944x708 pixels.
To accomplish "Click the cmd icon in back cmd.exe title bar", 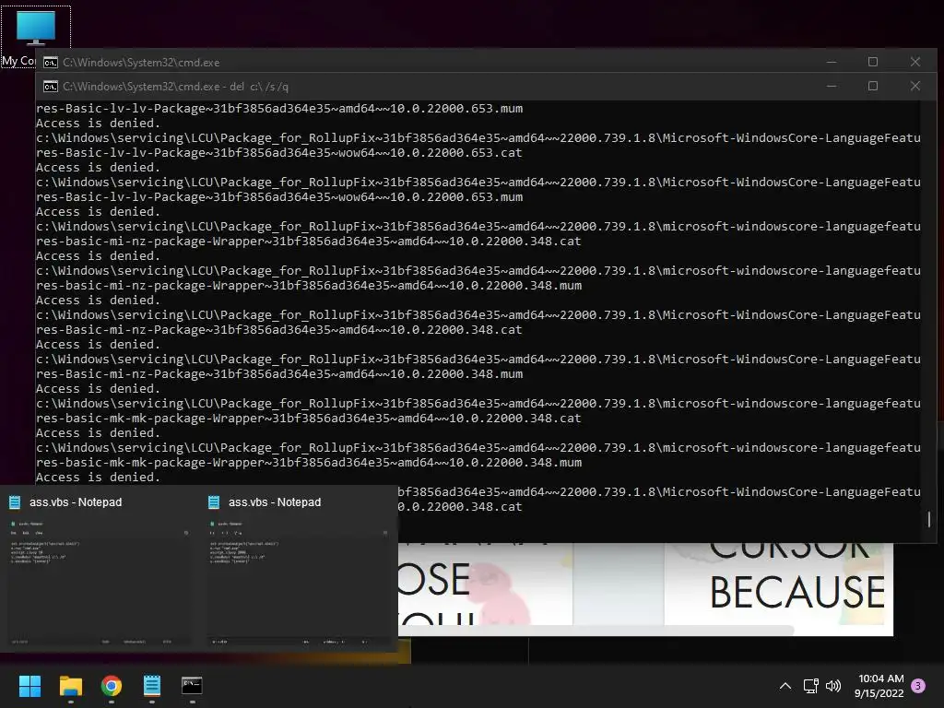I will (51, 62).
